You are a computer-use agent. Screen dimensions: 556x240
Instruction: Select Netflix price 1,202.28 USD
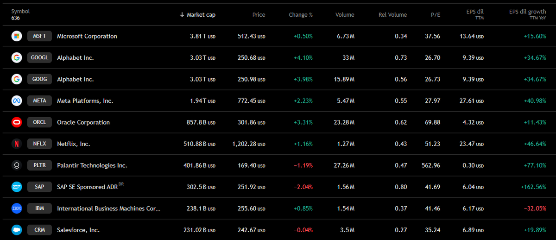coord(249,144)
